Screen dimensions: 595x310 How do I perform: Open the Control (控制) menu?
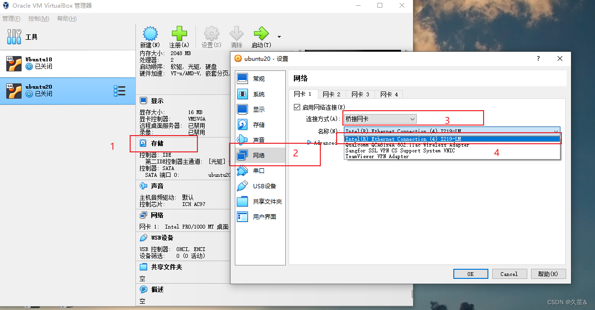pos(39,19)
